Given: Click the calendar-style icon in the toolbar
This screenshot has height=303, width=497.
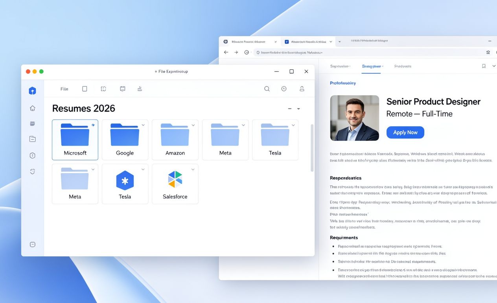Looking at the screenshot, I should point(122,89).
